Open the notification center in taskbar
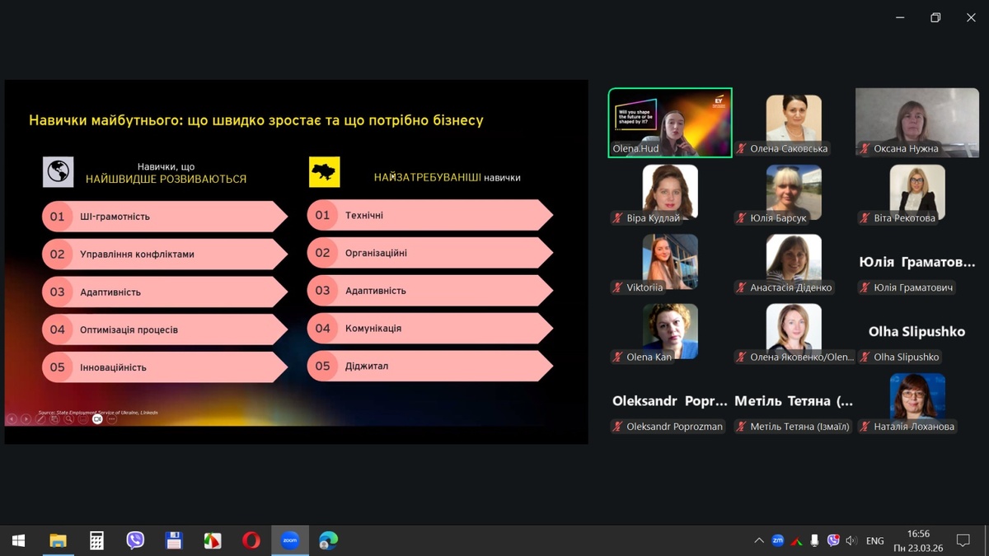 [963, 541]
